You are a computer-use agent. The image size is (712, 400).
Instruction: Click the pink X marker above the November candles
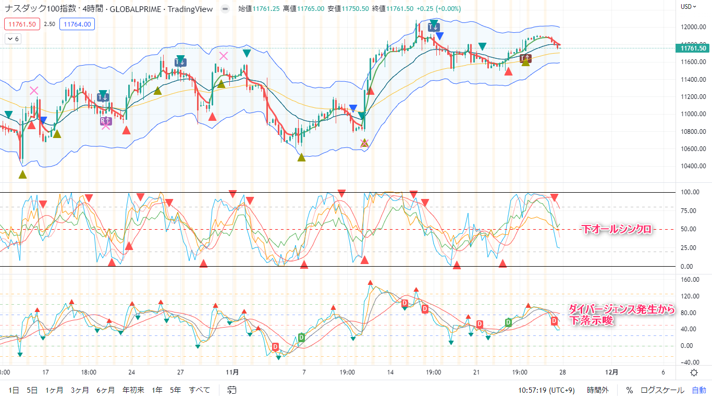point(224,56)
